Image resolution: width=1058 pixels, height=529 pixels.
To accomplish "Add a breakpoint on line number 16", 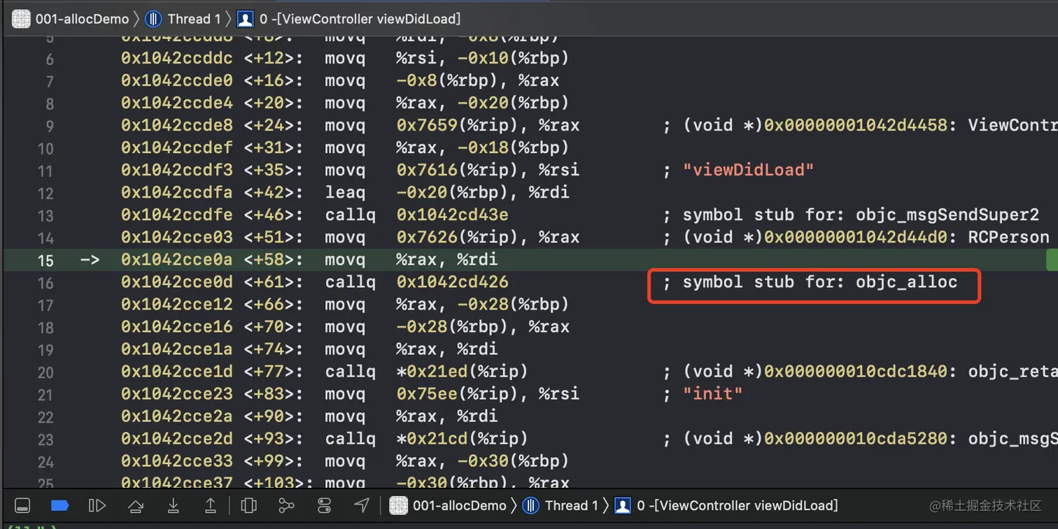I will point(45,282).
